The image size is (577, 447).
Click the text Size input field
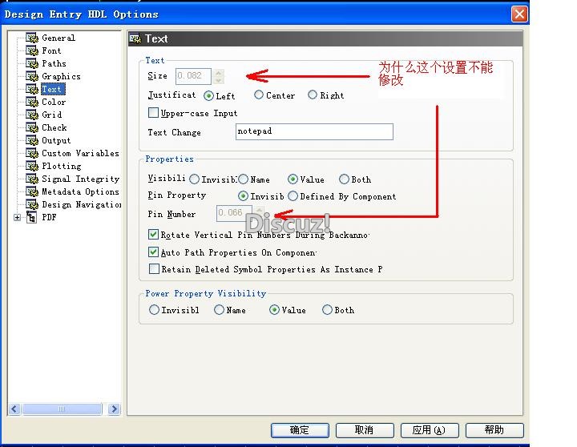[x=193, y=76]
